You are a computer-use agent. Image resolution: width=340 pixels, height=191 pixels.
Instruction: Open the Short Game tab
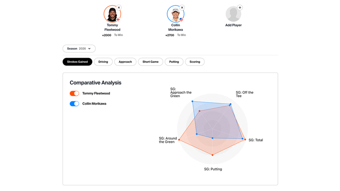(151, 62)
